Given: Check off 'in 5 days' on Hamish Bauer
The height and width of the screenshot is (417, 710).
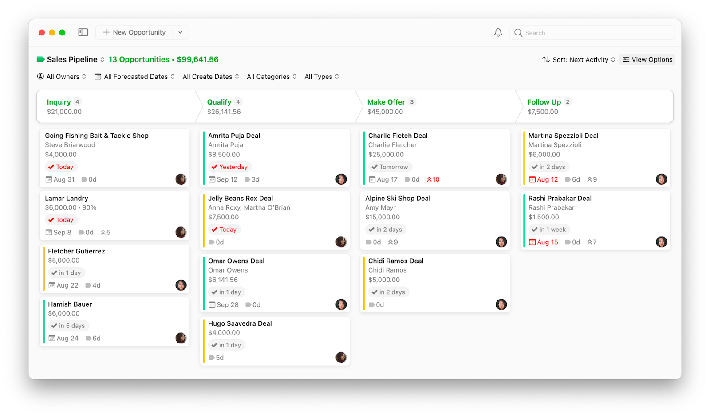Looking at the screenshot, I should [54, 326].
